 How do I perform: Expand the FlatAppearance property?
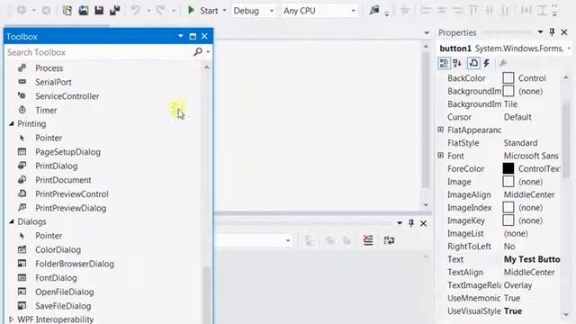click(440, 130)
